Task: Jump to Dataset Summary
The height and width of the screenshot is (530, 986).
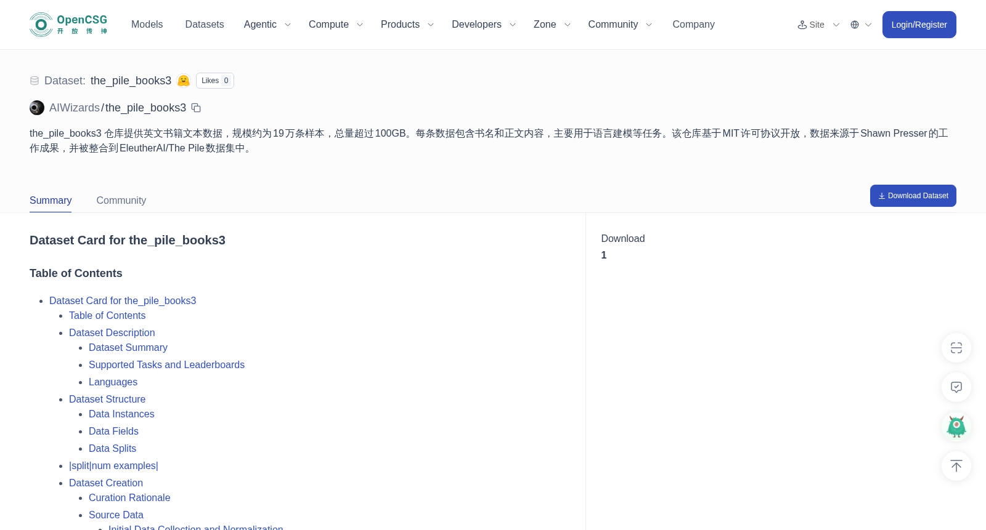Action: click(128, 347)
